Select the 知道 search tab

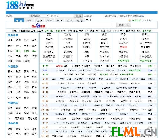click(x=60, y=21)
